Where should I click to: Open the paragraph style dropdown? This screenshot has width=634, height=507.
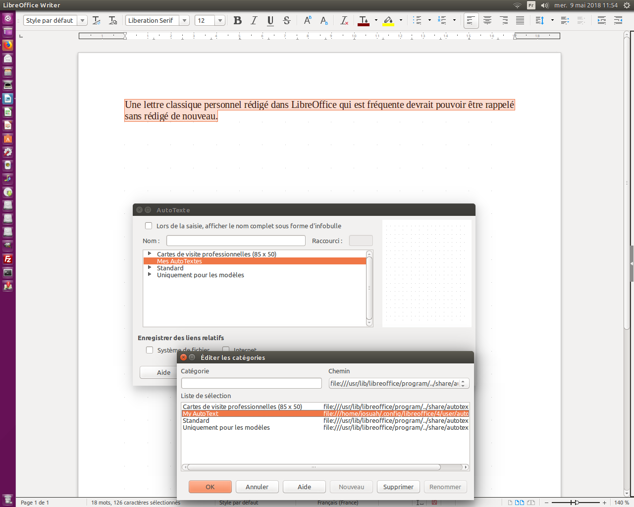tap(83, 20)
